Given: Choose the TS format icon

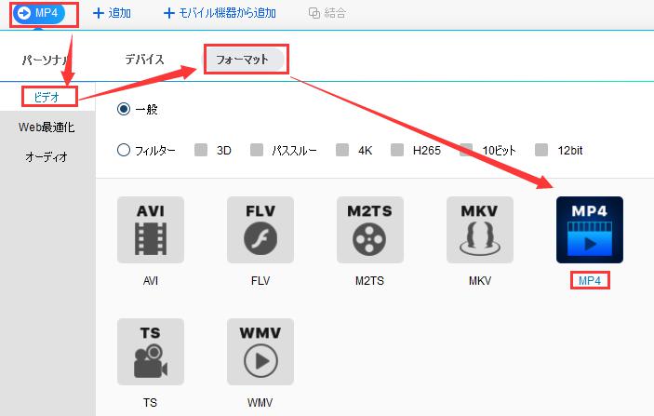Looking at the screenshot, I should coord(151,352).
